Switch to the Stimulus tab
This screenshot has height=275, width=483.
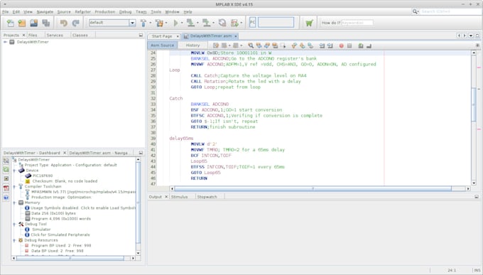(x=179, y=197)
